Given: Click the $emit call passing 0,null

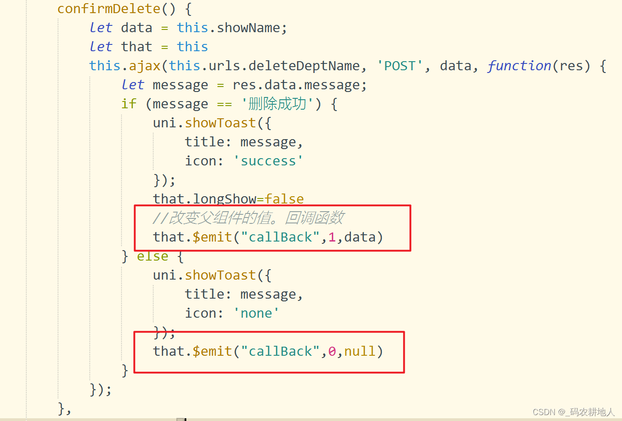Looking at the screenshot, I should (268, 351).
